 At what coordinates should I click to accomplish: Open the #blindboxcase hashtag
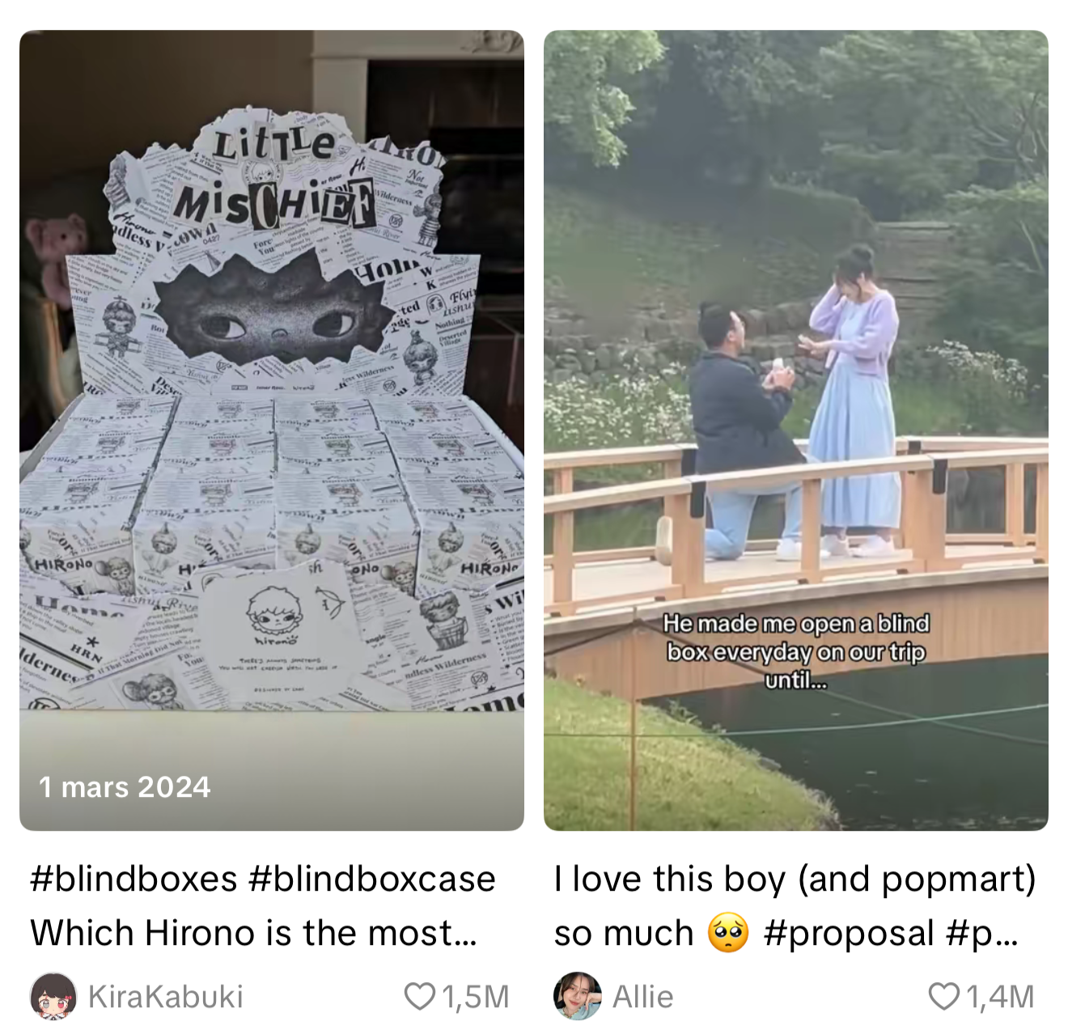point(372,879)
